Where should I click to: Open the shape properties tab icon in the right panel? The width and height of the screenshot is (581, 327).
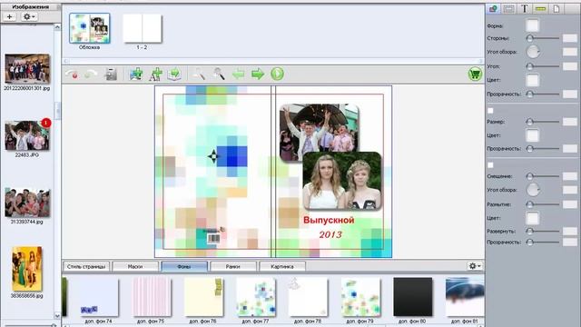(493, 8)
